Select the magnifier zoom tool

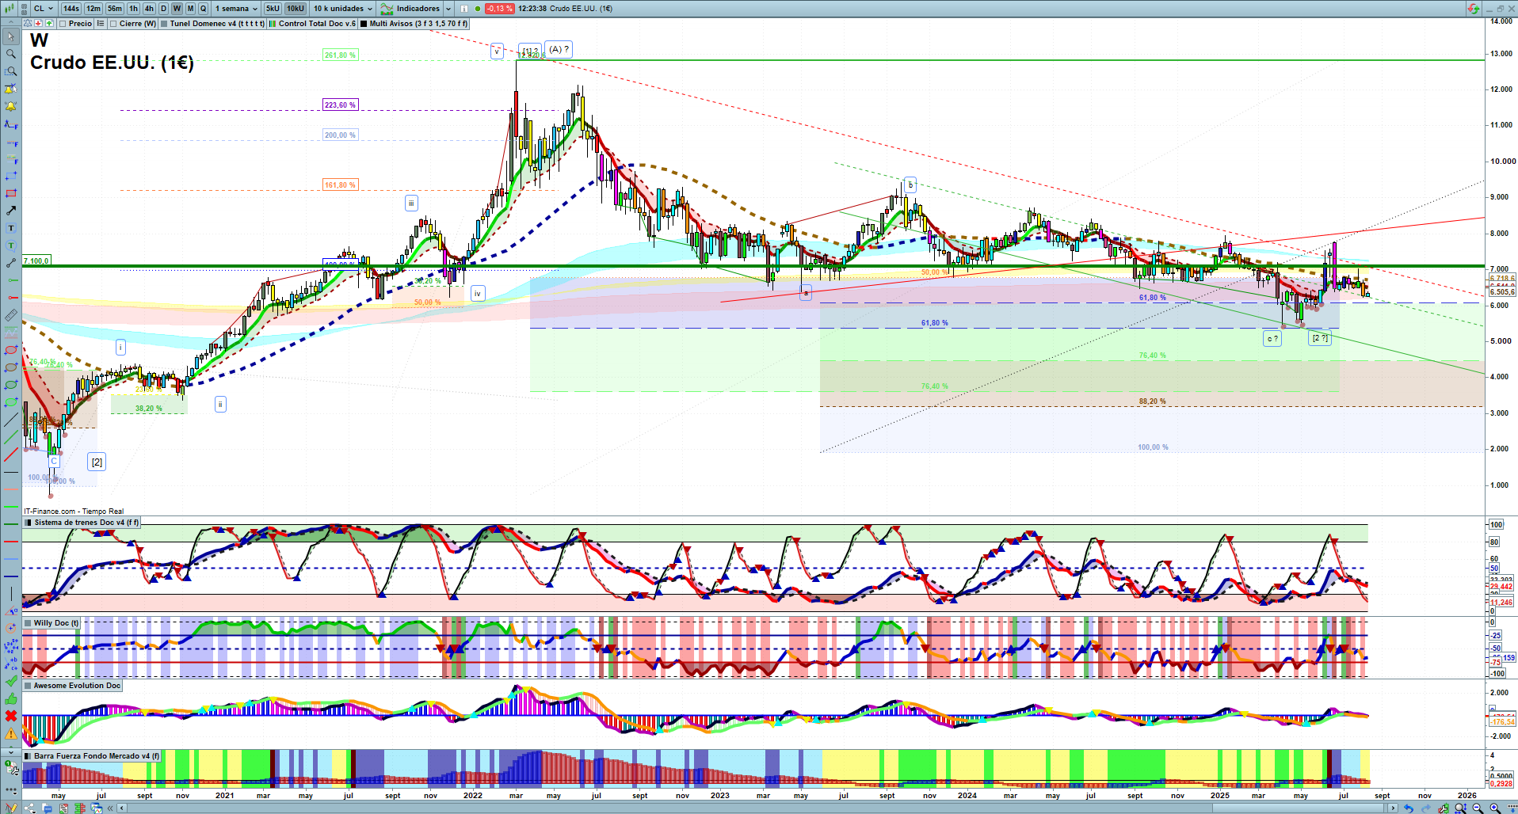11,54
